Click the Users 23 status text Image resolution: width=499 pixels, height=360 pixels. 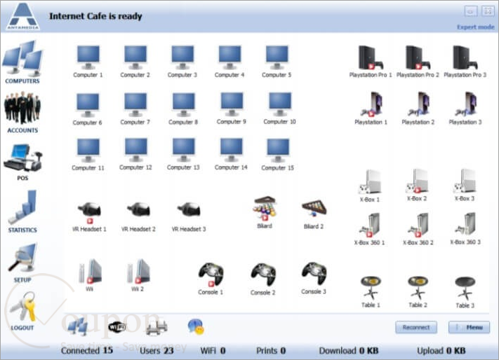[157, 350]
